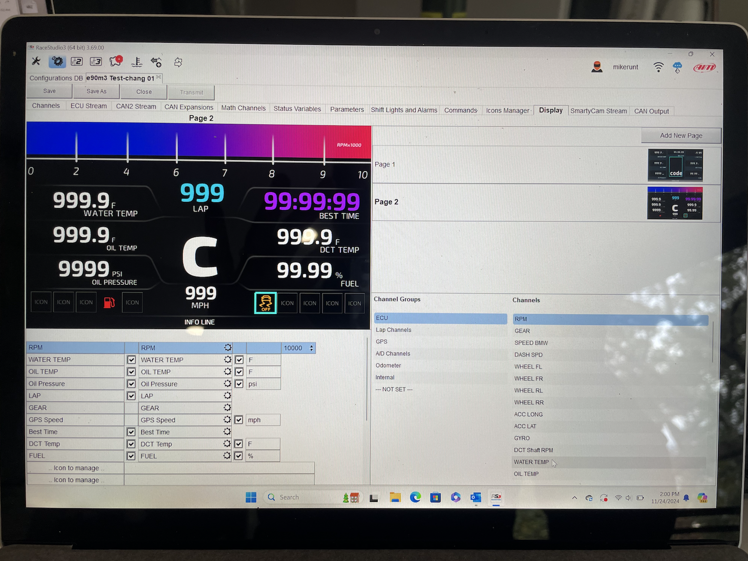Open settings gear for Best Time field
748x561 pixels.
(x=227, y=431)
